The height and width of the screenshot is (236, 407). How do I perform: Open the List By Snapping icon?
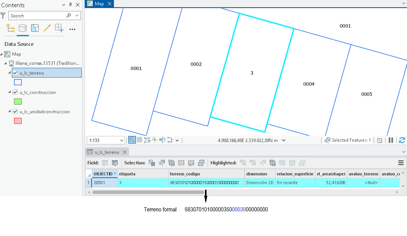(59, 28)
